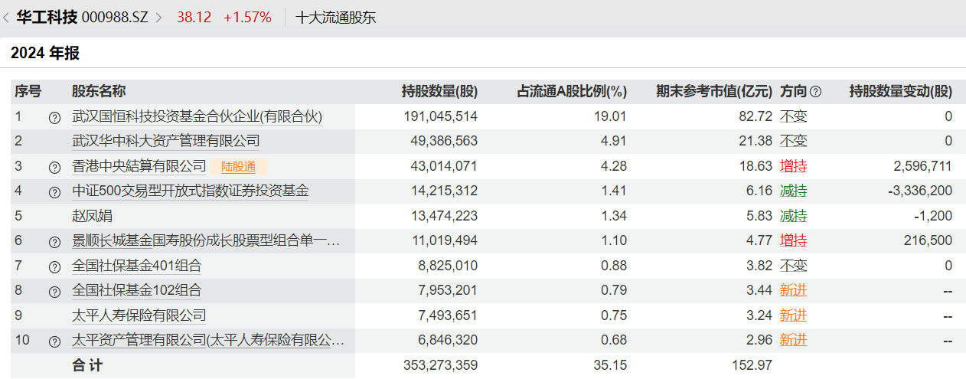This screenshot has width=966, height=379.
Task: Open info icon beside 中证500交易型开放式指数
Action: click(x=54, y=192)
